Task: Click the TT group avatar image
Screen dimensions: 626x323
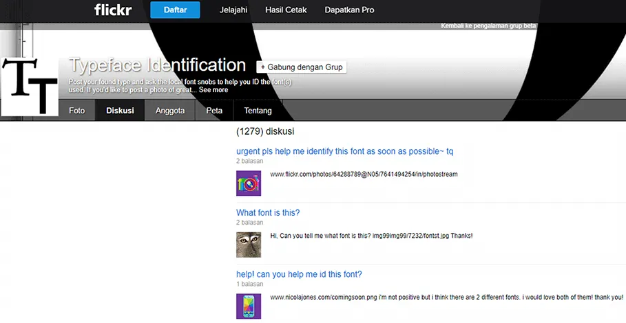Action: [x=30, y=87]
